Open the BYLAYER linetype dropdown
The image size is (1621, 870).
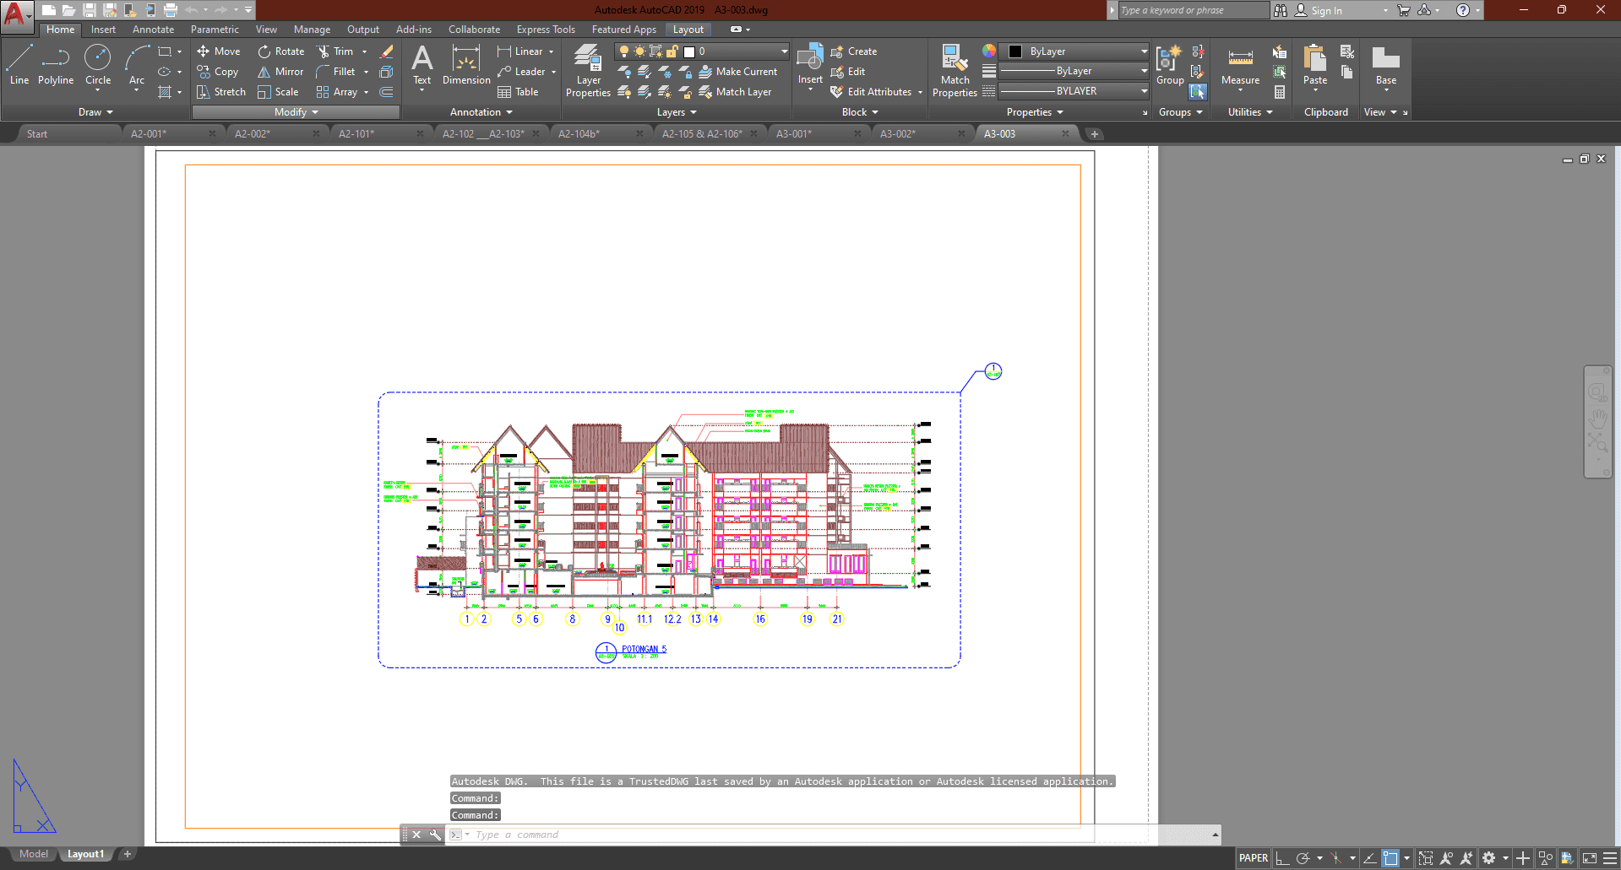pyautogui.click(x=1074, y=91)
